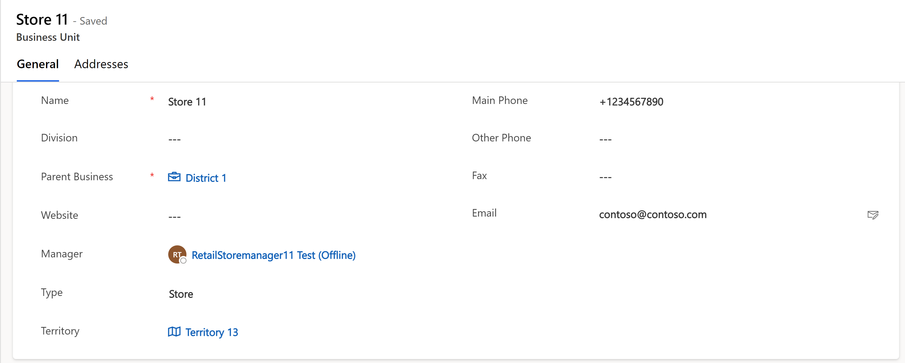Click the send email envelope icon

tap(873, 215)
